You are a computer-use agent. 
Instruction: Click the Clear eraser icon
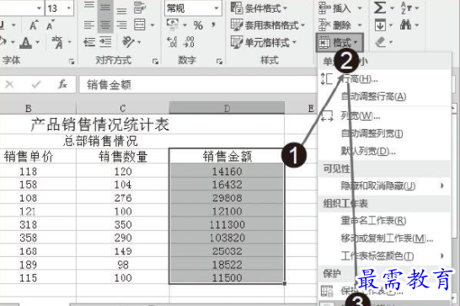coord(381,42)
